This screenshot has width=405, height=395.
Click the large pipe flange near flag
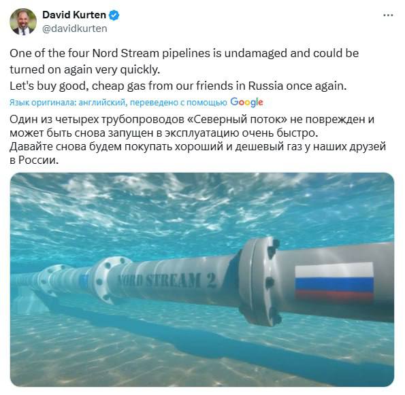pyautogui.click(x=259, y=281)
